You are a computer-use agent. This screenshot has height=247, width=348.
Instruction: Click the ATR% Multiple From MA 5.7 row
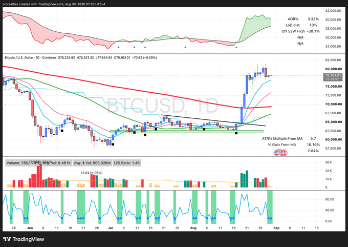click(289, 138)
